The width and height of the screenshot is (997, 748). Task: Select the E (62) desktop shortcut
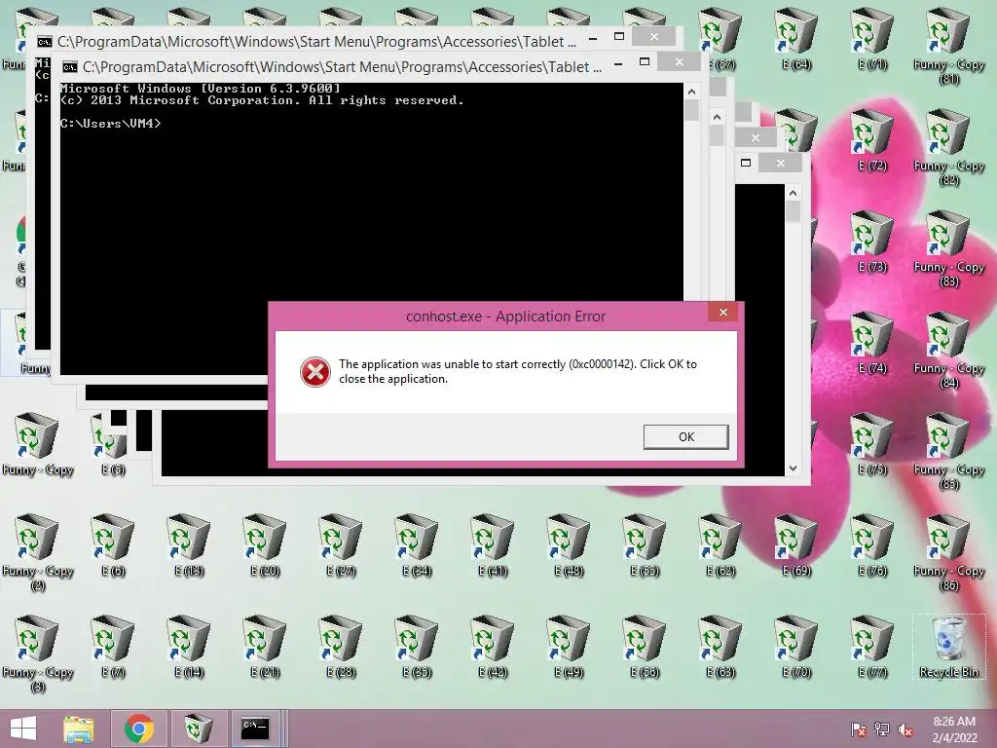[720, 545]
